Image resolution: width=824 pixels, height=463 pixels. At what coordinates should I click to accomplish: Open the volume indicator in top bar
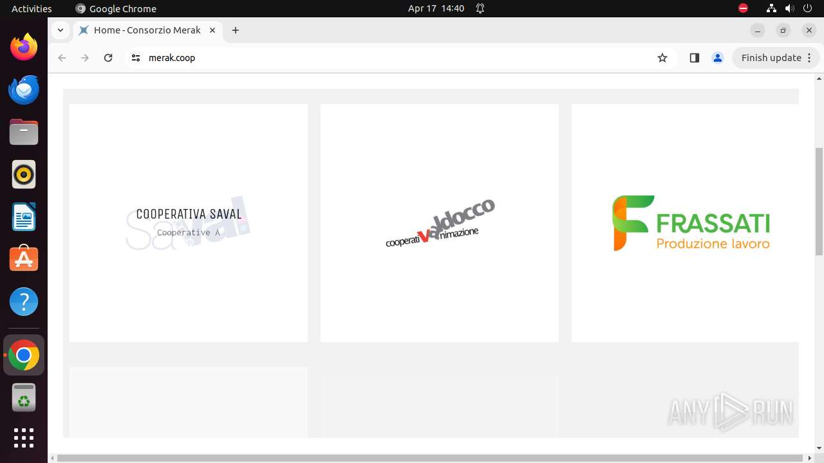pyautogui.click(x=790, y=8)
